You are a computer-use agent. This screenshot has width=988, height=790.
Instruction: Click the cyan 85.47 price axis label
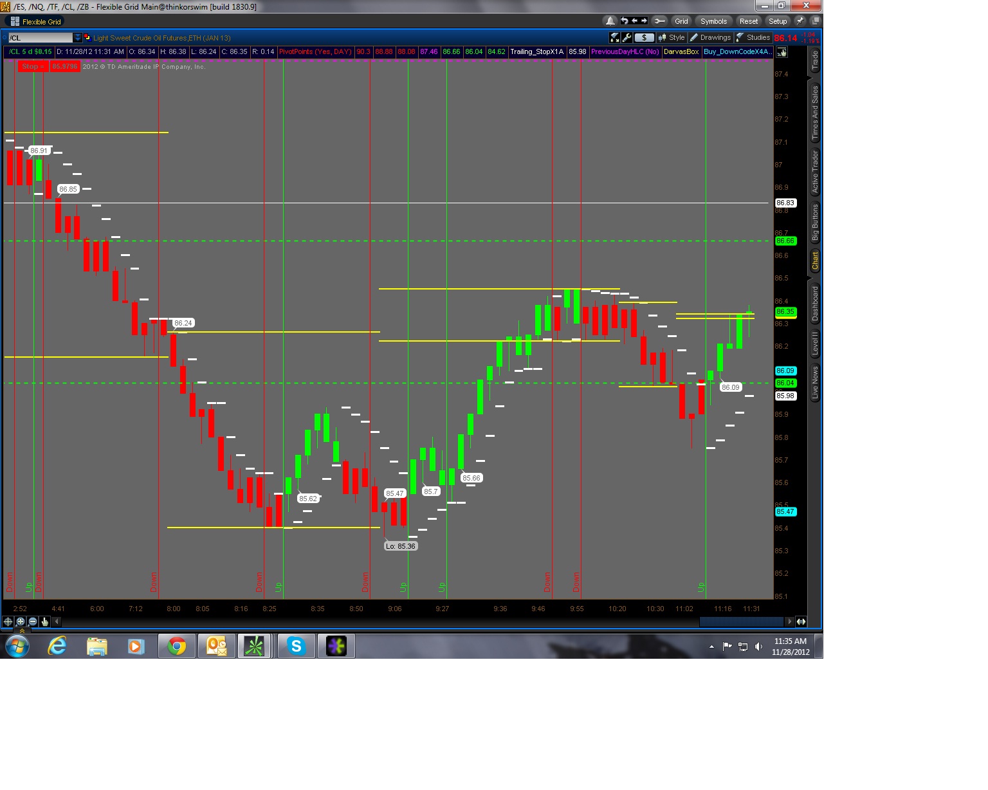click(x=785, y=511)
